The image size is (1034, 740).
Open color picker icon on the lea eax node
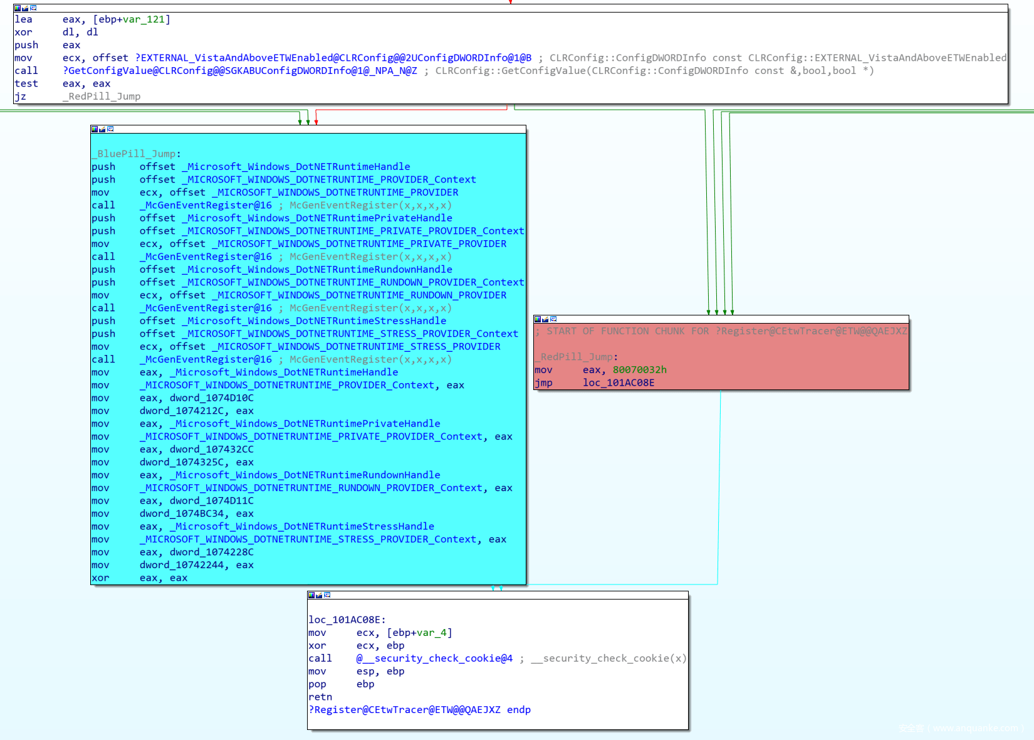click(18, 8)
